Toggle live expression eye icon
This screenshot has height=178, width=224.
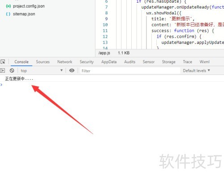tap(72, 70)
